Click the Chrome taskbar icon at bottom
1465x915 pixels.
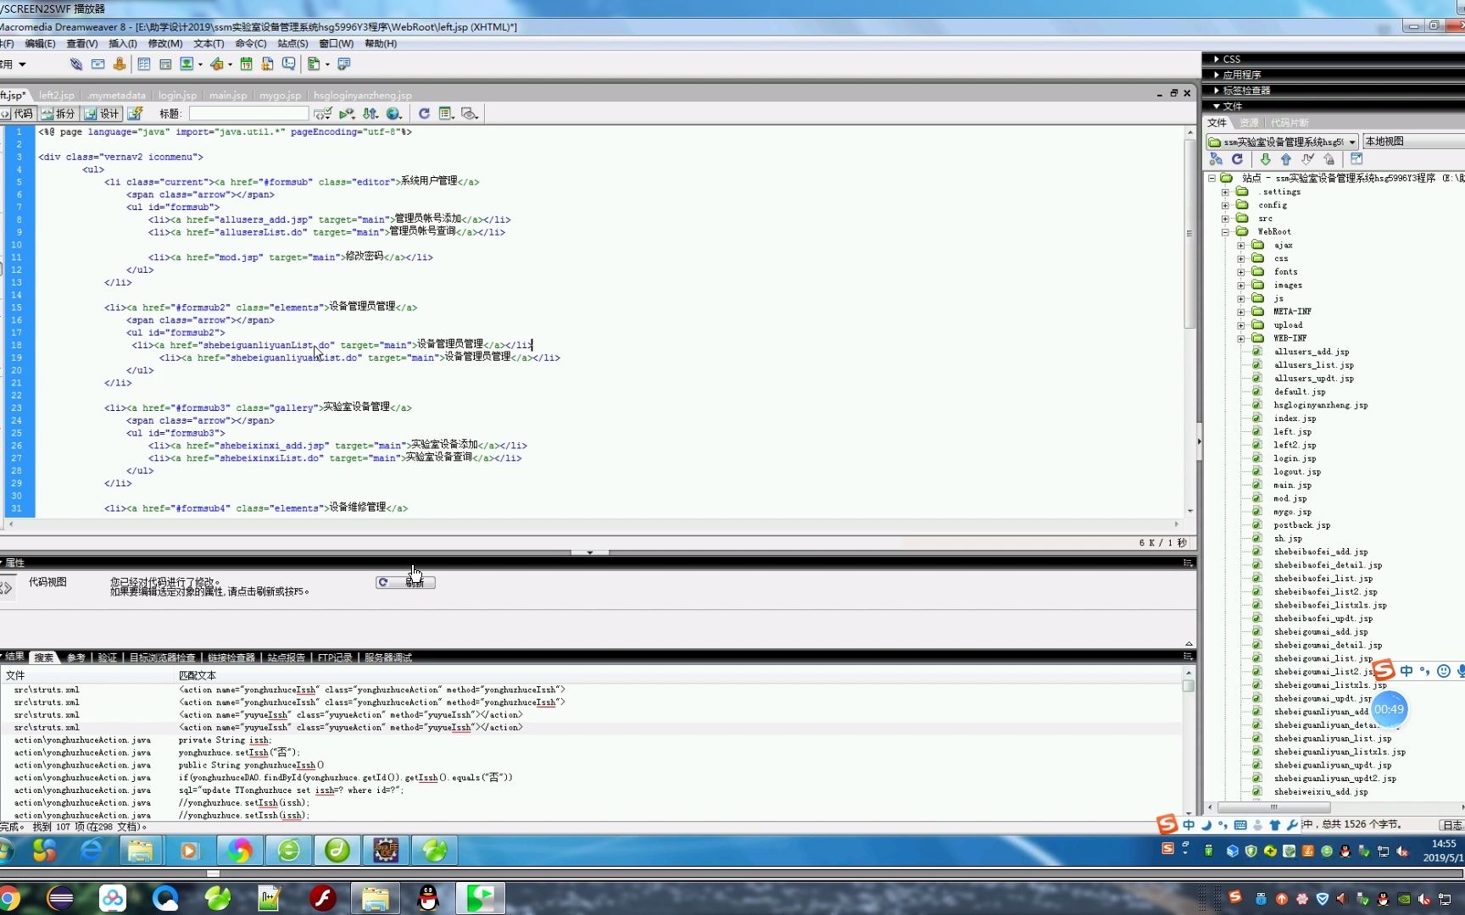[9, 898]
